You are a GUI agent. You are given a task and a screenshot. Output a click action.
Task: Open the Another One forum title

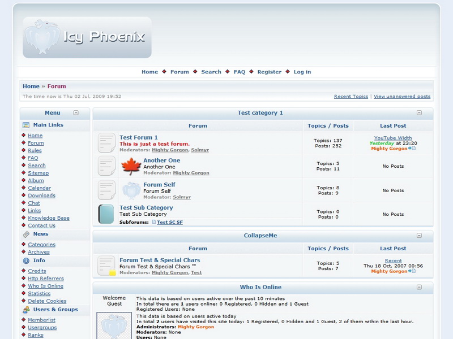click(162, 160)
